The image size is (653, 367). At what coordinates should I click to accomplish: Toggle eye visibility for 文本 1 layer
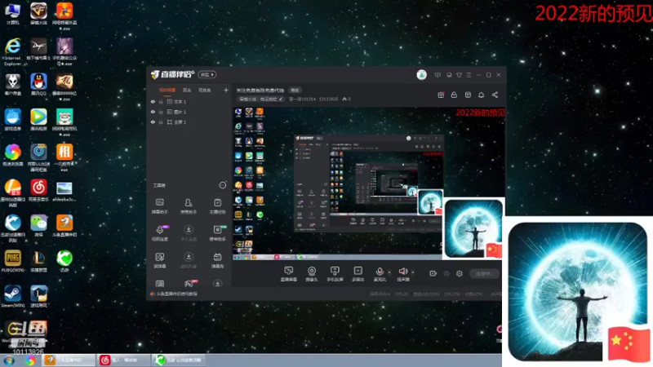(x=153, y=101)
